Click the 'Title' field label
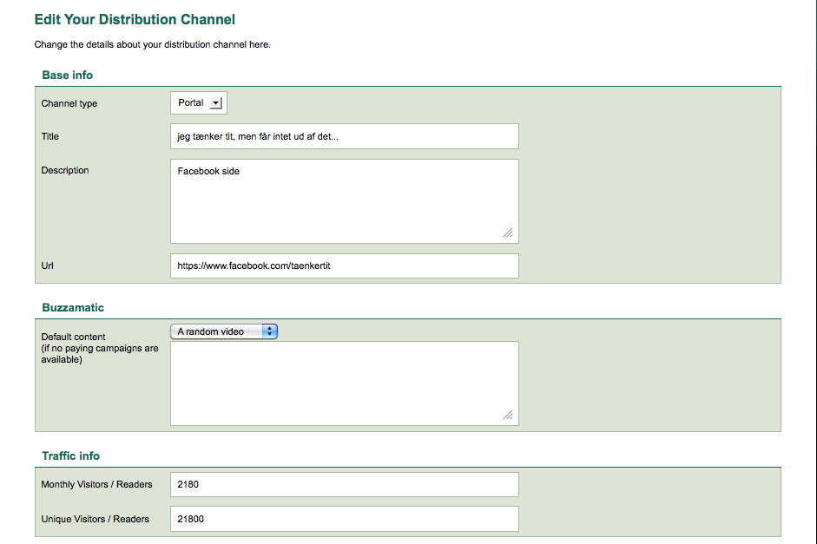Screen dimensions: 817x544 click(50, 136)
